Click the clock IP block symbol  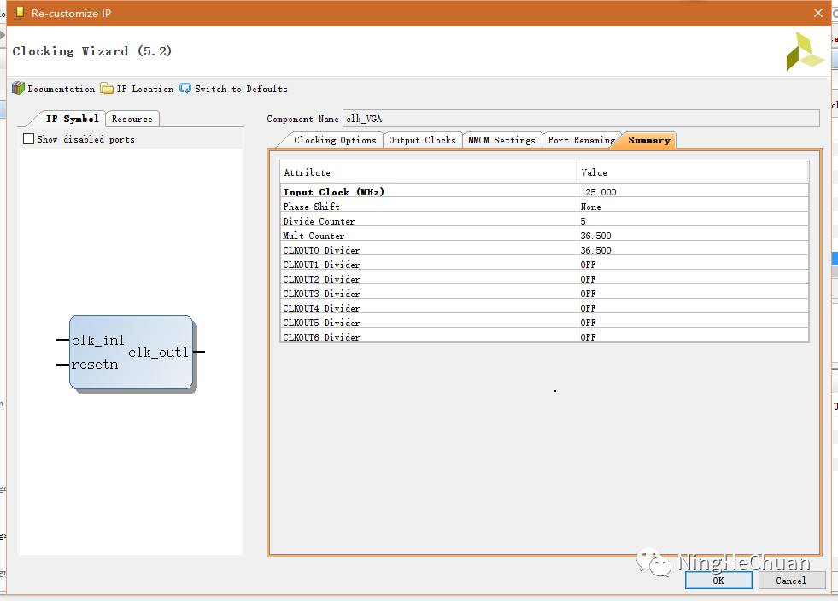[x=131, y=352]
